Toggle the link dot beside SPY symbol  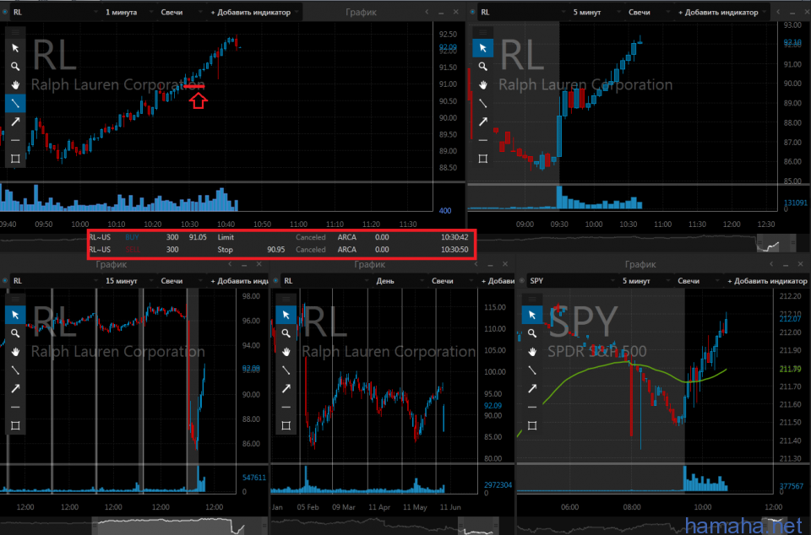click(522, 281)
